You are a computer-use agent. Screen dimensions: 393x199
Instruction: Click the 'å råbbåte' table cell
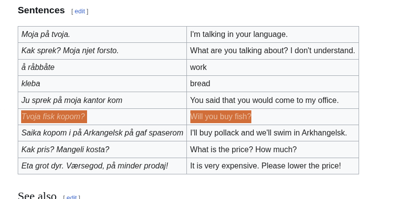pos(38,67)
